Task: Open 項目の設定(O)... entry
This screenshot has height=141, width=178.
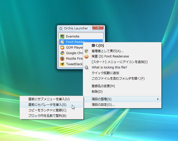Action: coord(122,105)
